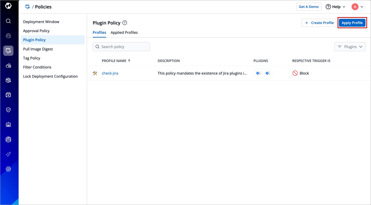The height and width of the screenshot is (205, 371).
Task: Click the robot icon in sidebar
Action: pos(8,125)
